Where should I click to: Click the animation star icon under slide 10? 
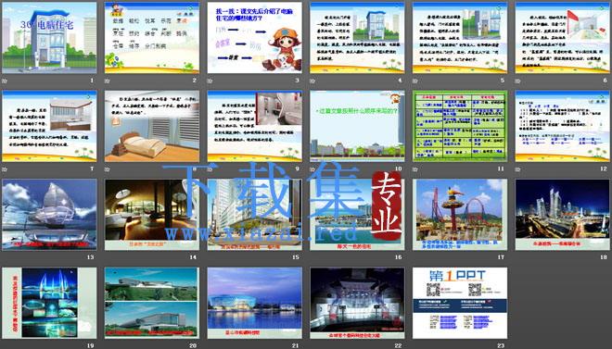pyautogui.click(x=312, y=169)
